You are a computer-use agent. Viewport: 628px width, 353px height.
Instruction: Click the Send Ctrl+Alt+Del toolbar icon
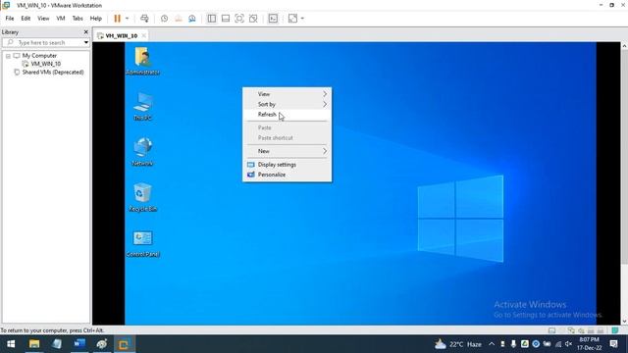144,19
